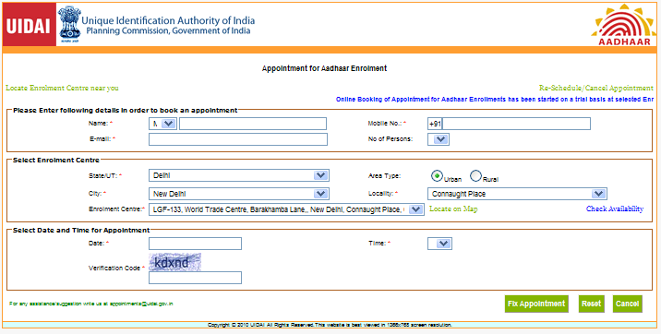This screenshot has height=334, width=661.
Task: Click the Verification Code label
Action: (x=114, y=268)
